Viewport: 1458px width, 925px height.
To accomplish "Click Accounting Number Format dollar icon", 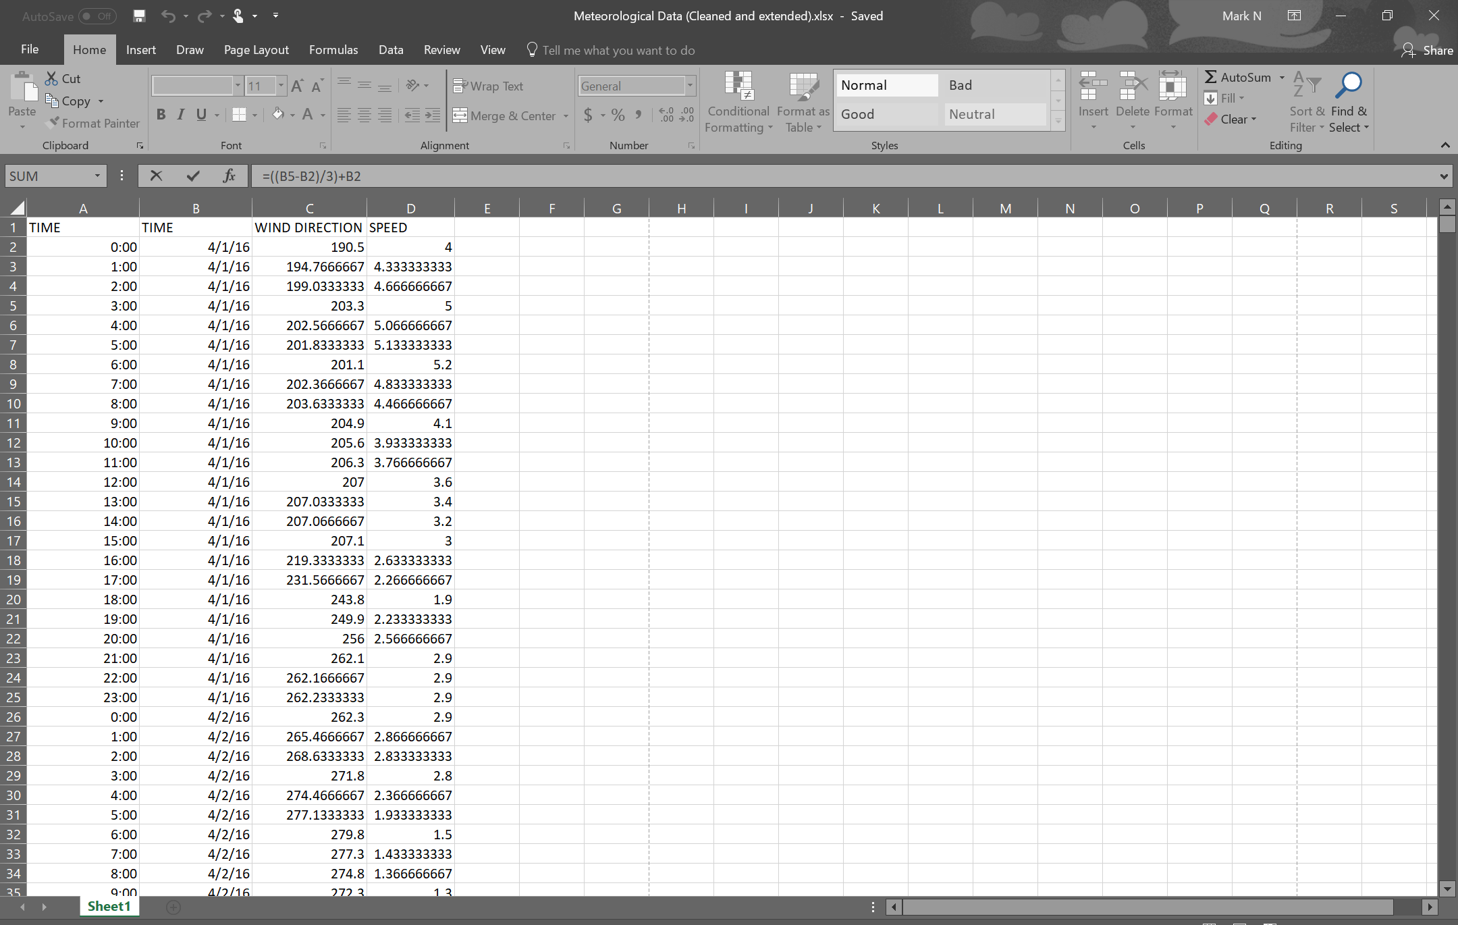I will point(588,115).
